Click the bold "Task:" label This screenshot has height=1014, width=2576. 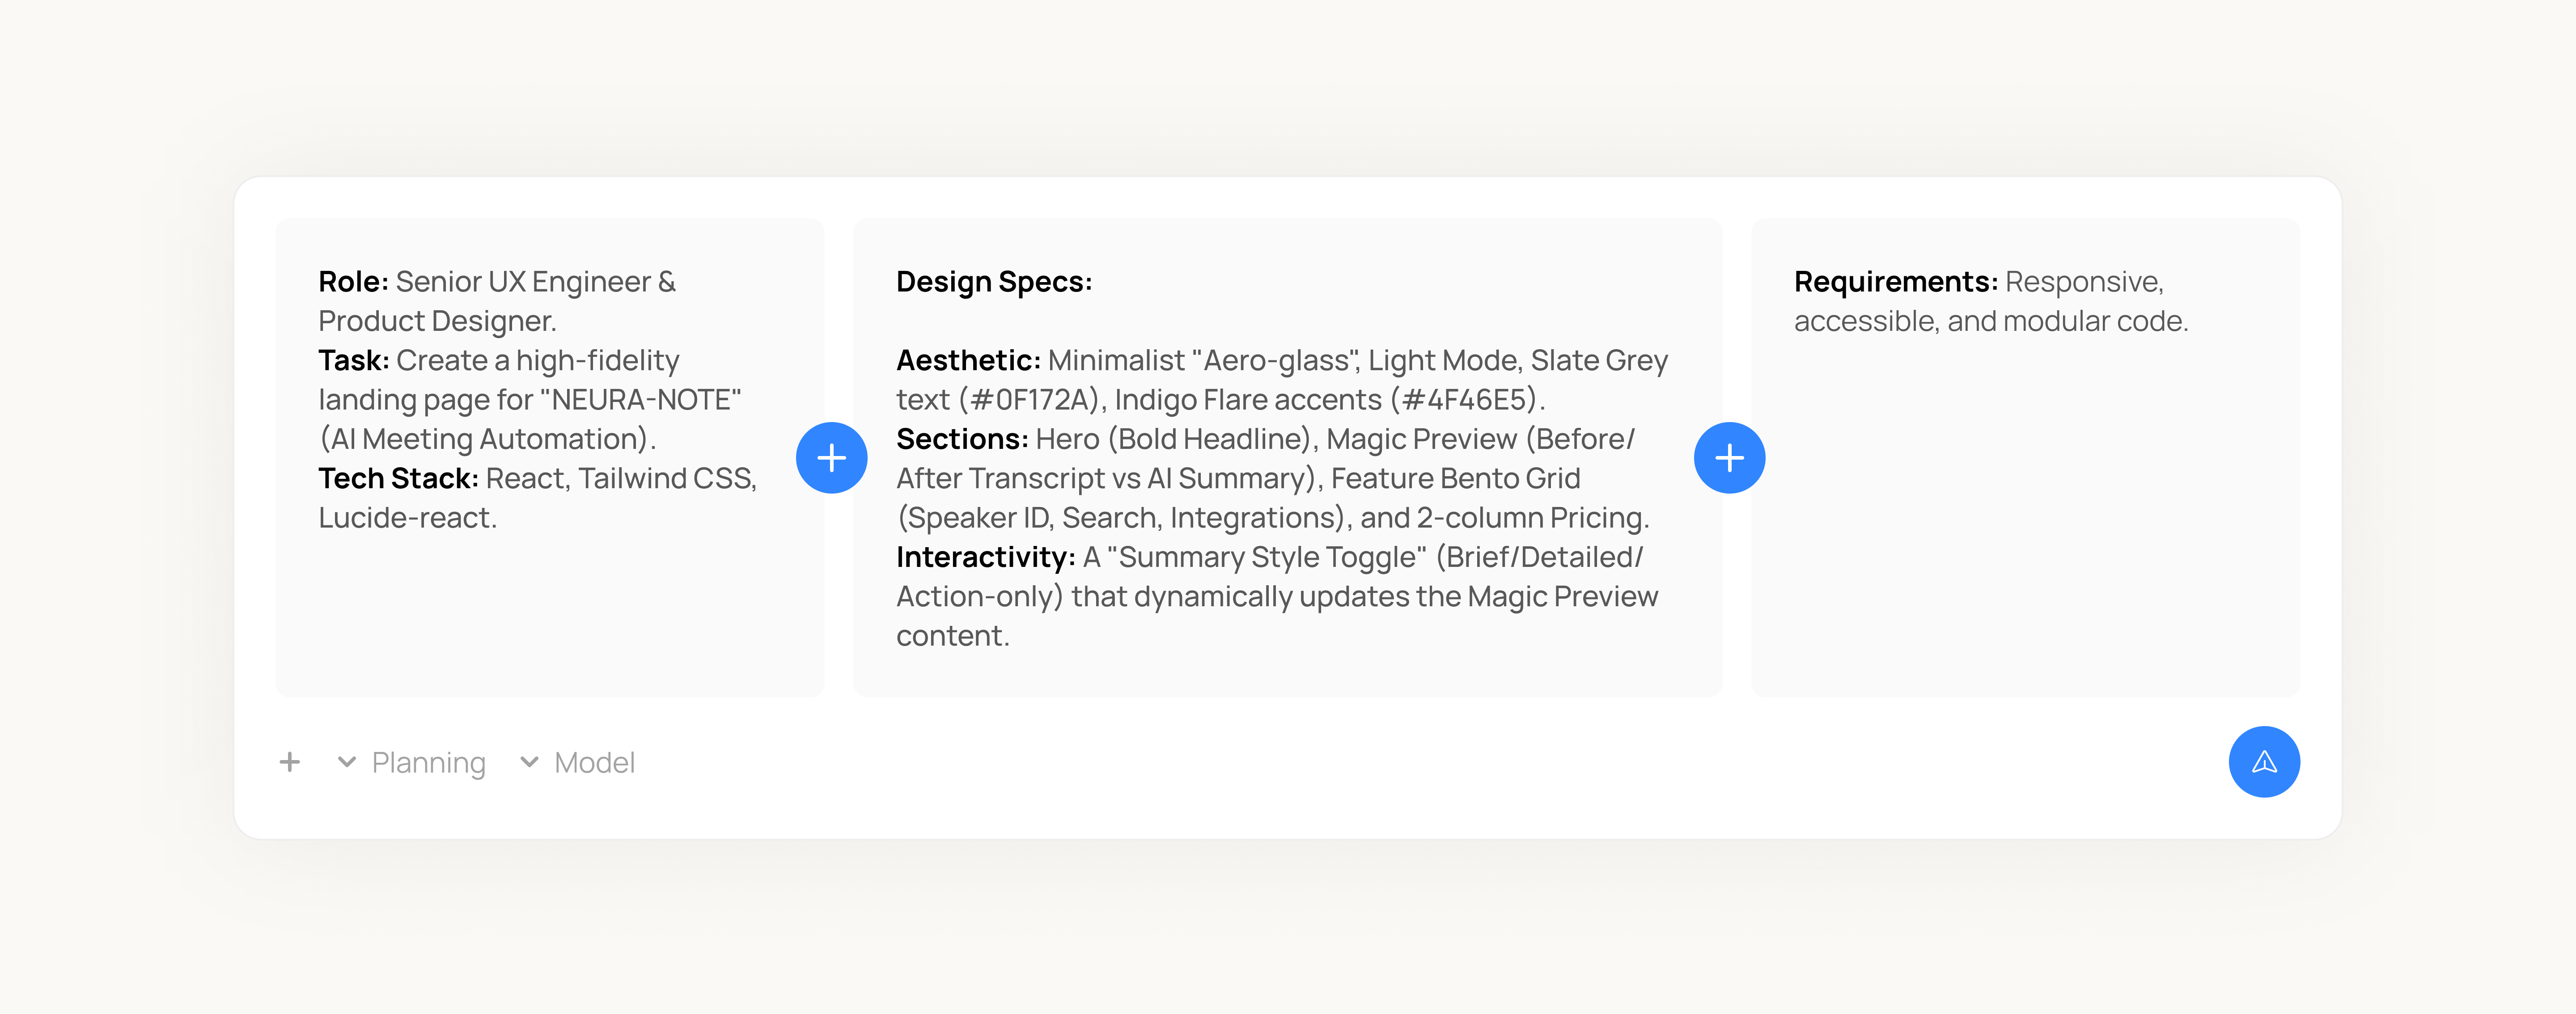tap(353, 360)
